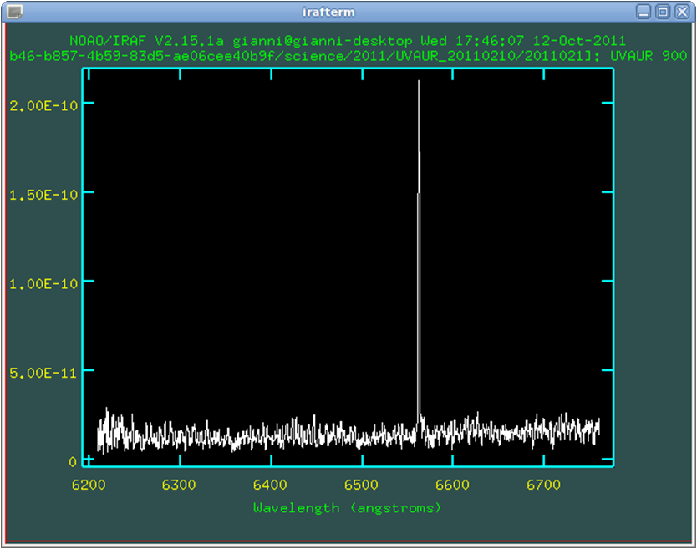Click the irafterm title bar text
The height and width of the screenshot is (549, 697).
(328, 12)
